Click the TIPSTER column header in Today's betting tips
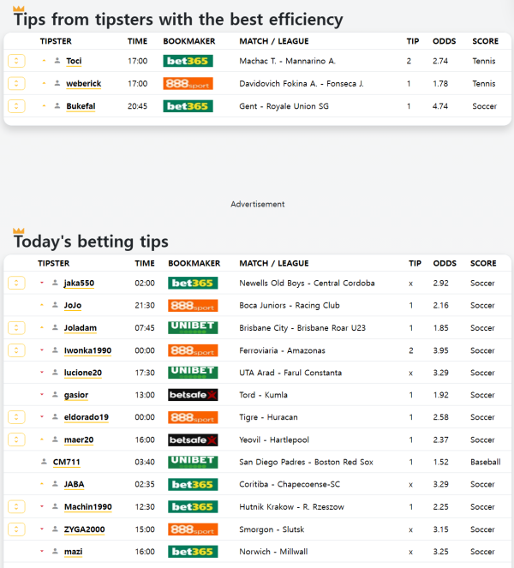The width and height of the screenshot is (514, 568). (x=54, y=263)
